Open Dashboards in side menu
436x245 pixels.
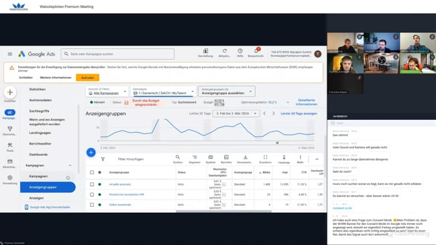38,155
